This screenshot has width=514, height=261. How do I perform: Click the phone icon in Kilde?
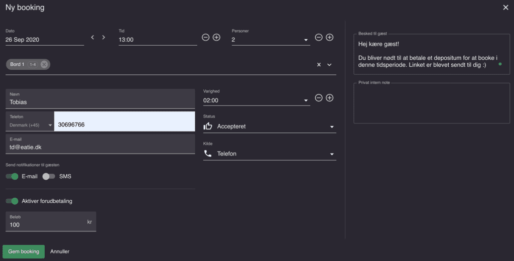(x=208, y=154)
